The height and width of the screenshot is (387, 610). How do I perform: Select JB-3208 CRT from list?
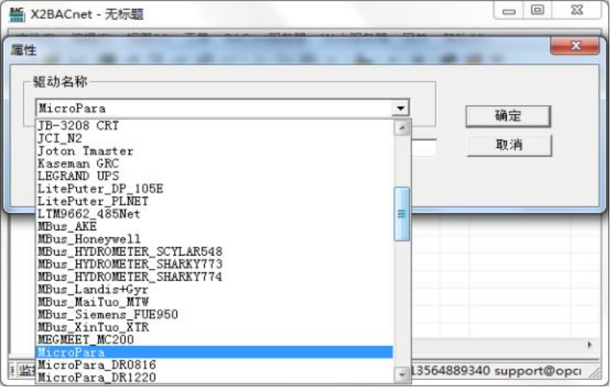pos(214,125)
